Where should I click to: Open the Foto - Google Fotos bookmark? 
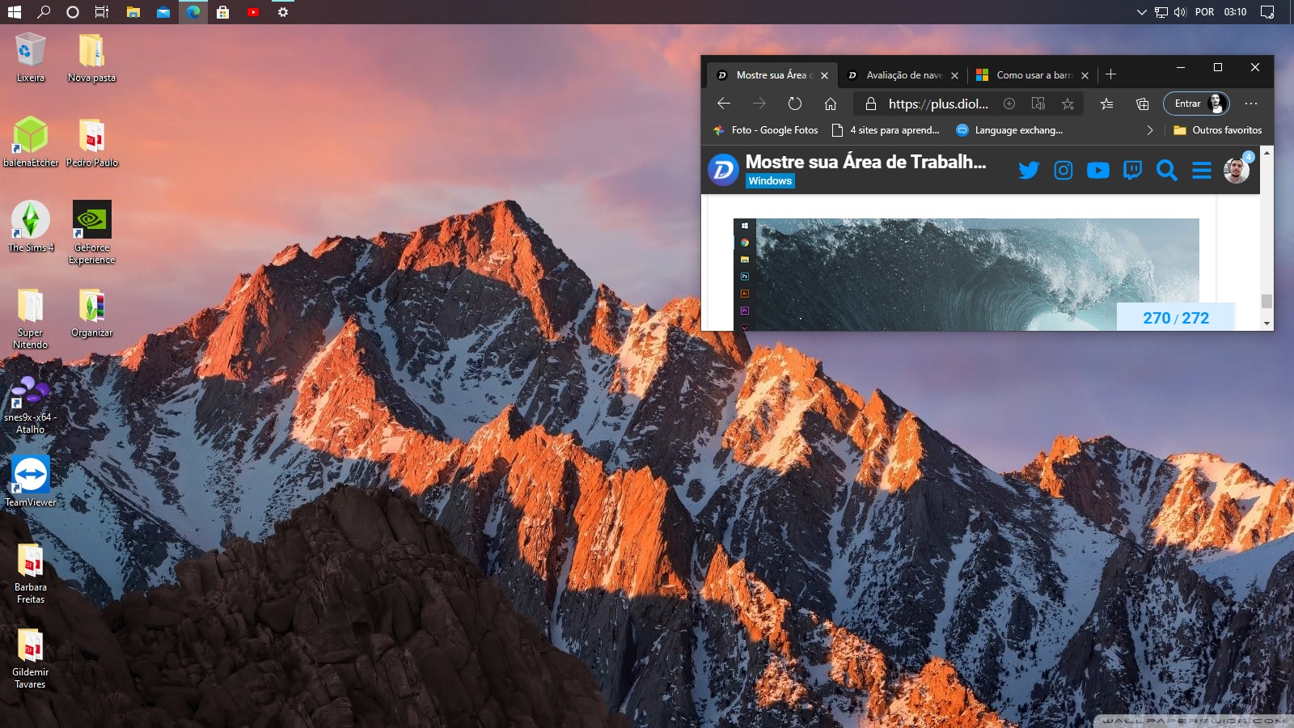[766, 130]
